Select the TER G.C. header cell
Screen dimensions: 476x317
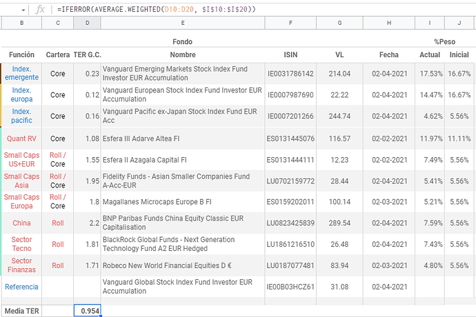coord(87,54)
